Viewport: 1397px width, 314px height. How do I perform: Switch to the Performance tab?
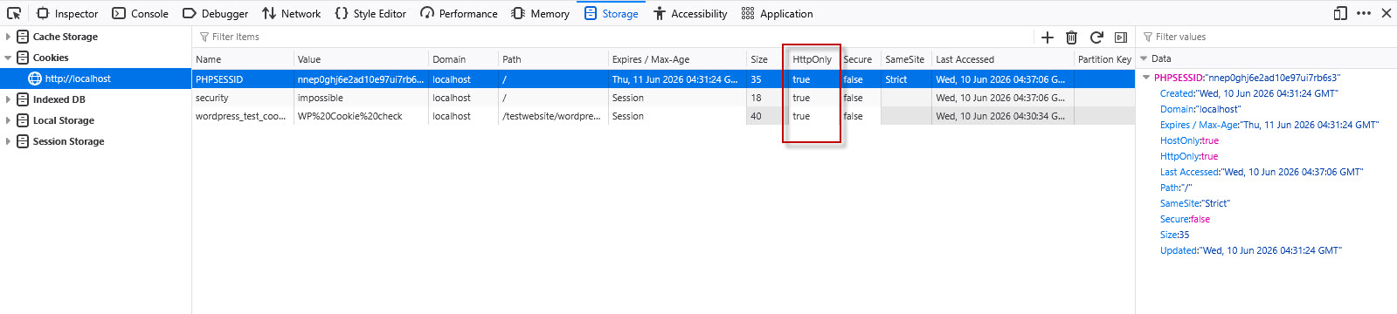pos(459,13)
